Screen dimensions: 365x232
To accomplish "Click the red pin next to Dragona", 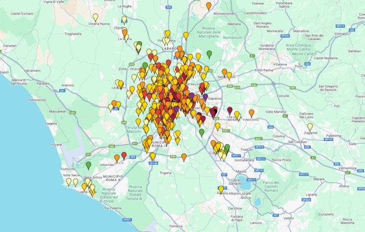I will [x=123, y=155].
